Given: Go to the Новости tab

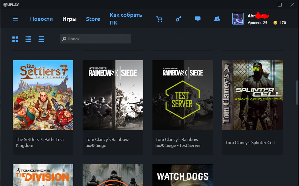Looking at the screenshot, I should [41, 19].
